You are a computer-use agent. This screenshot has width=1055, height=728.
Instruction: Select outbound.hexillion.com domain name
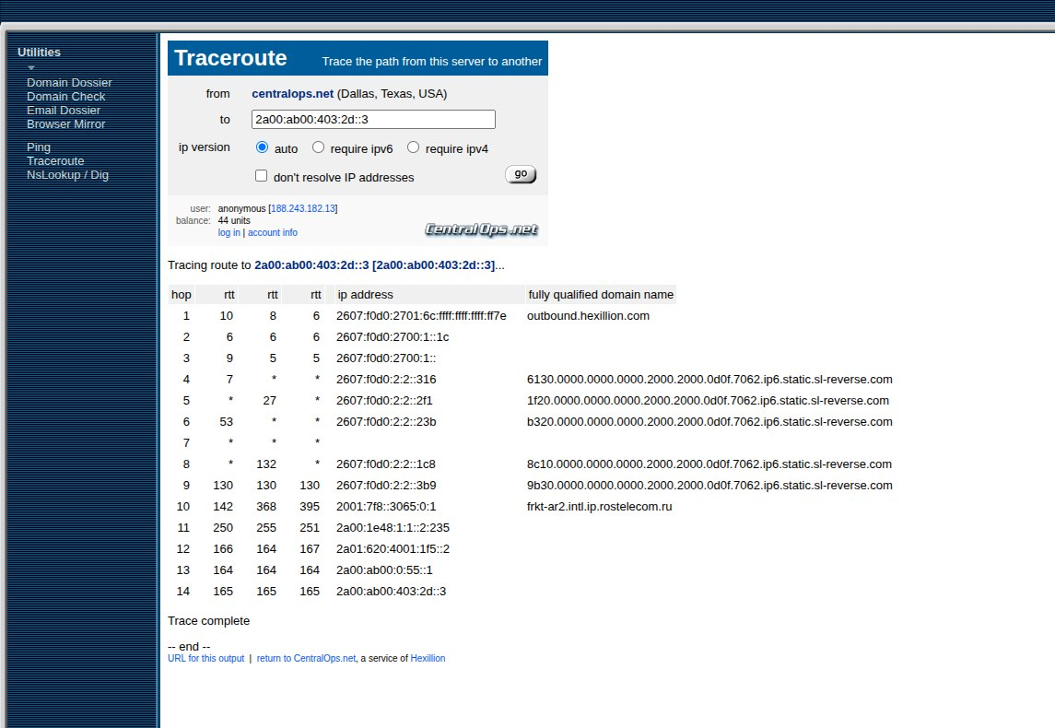tap(588, 316)
